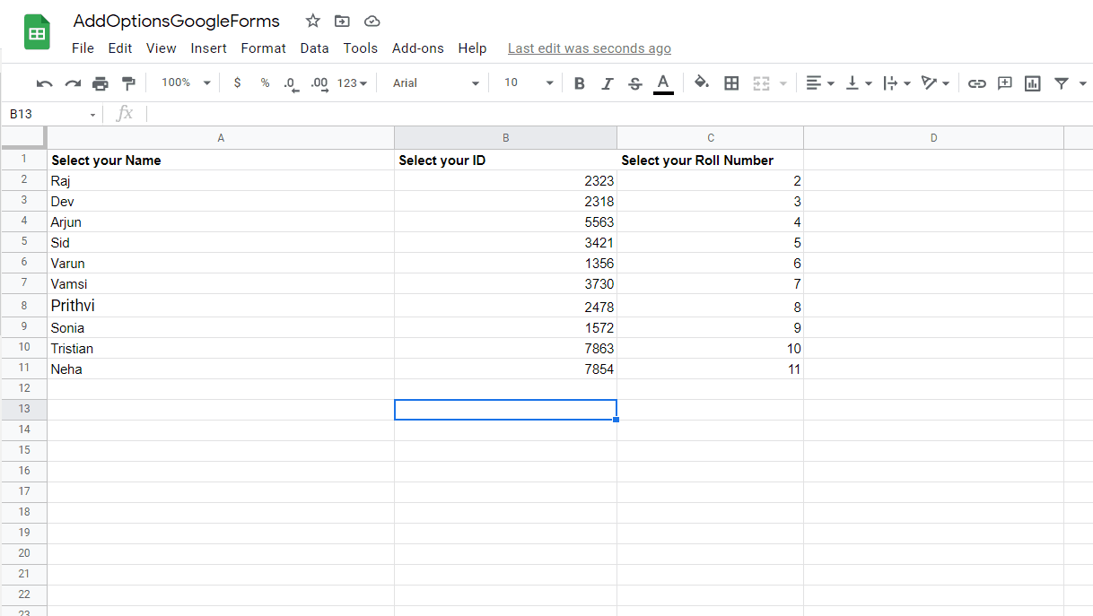Open the zoom level dropdown

[x=185, y=82]
